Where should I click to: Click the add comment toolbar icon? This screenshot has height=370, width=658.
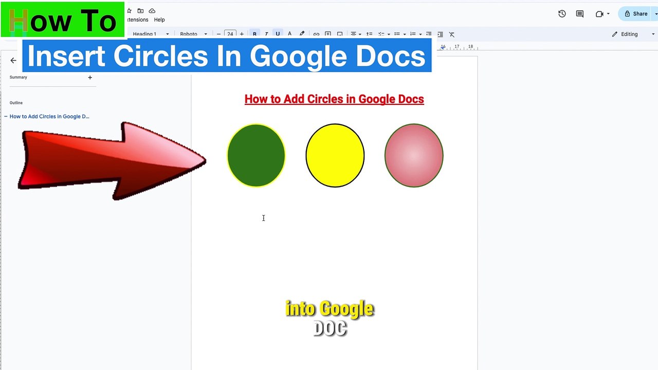coord(328,34)
